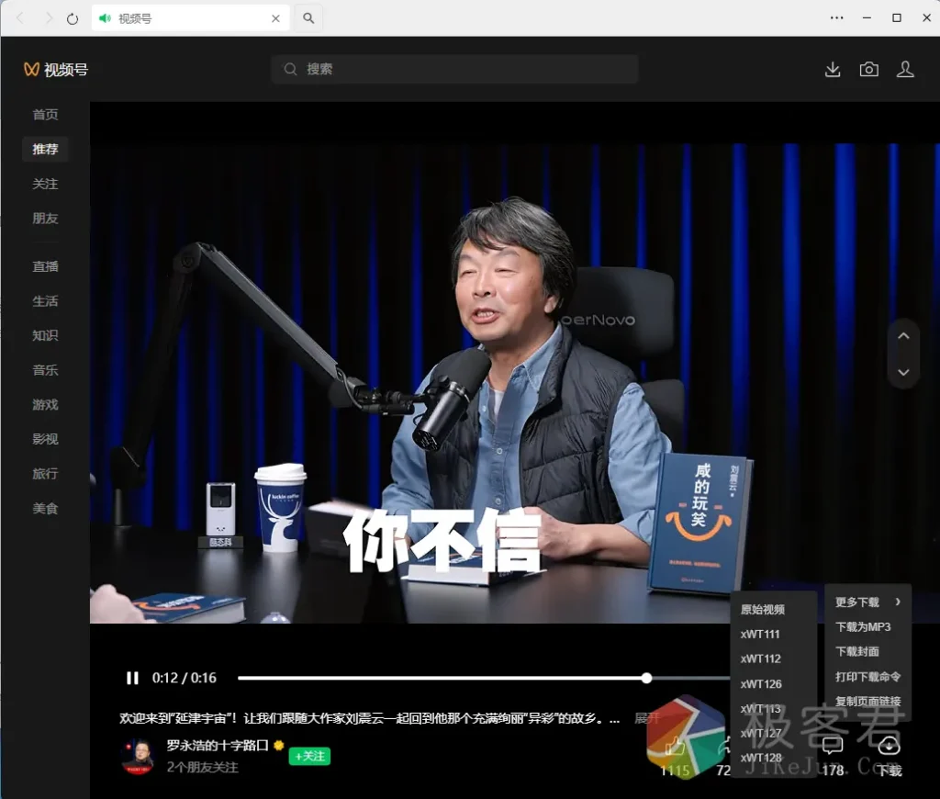Click the download icon in header
This screenshot has height=799, width=940.
pyautogui.click(x=833, y=70)
